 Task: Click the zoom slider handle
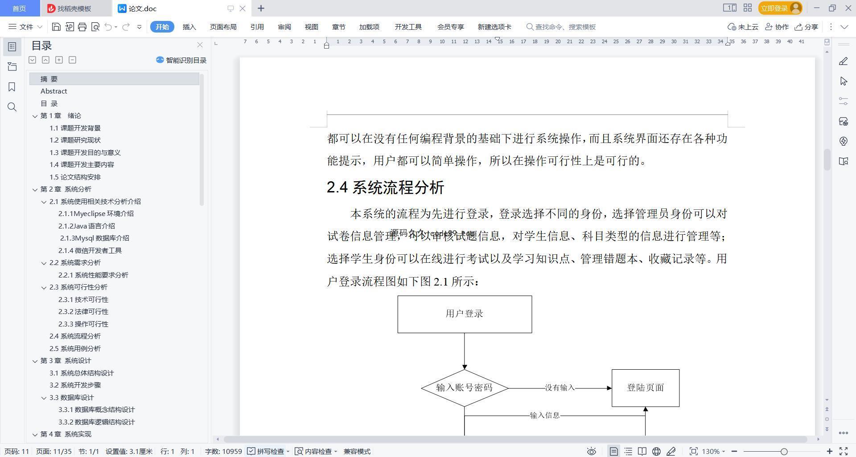click(x=784, y=451)
